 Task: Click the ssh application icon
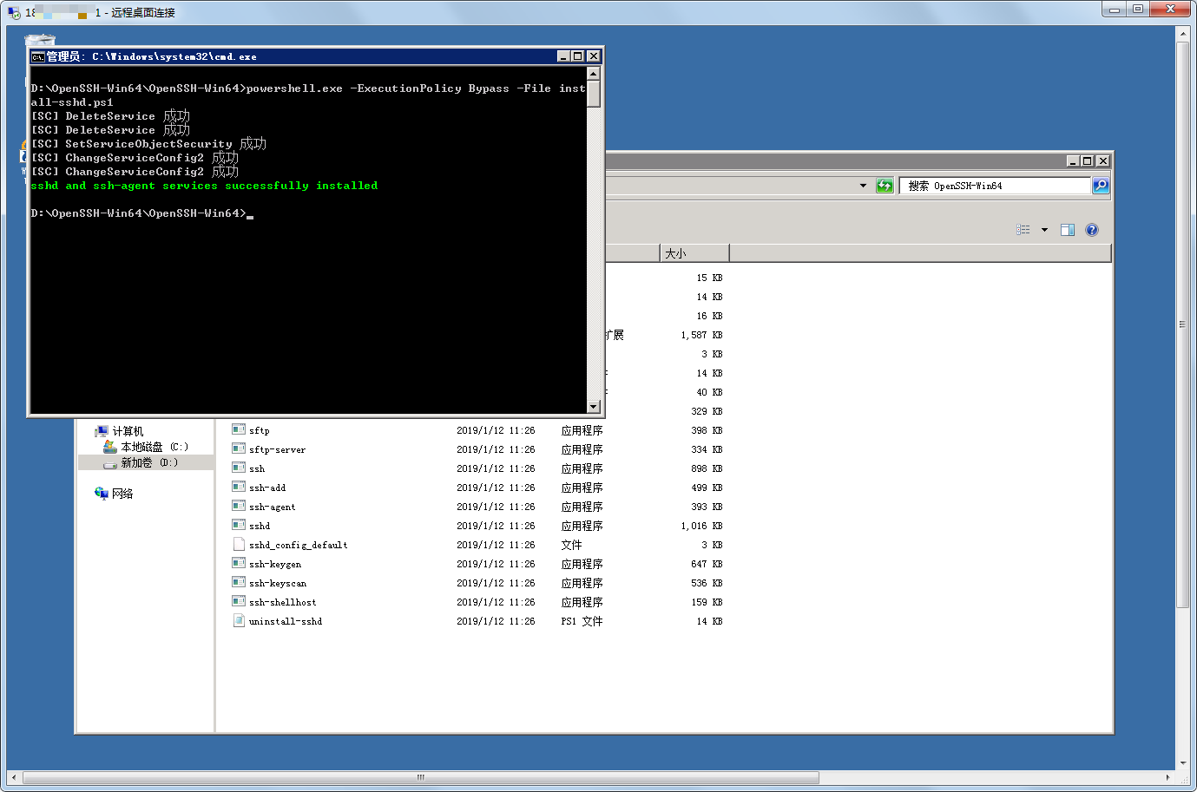coord(239,468)
